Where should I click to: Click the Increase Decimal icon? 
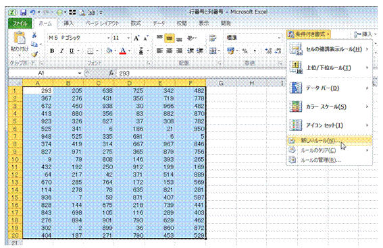click(x=268, y=51)
